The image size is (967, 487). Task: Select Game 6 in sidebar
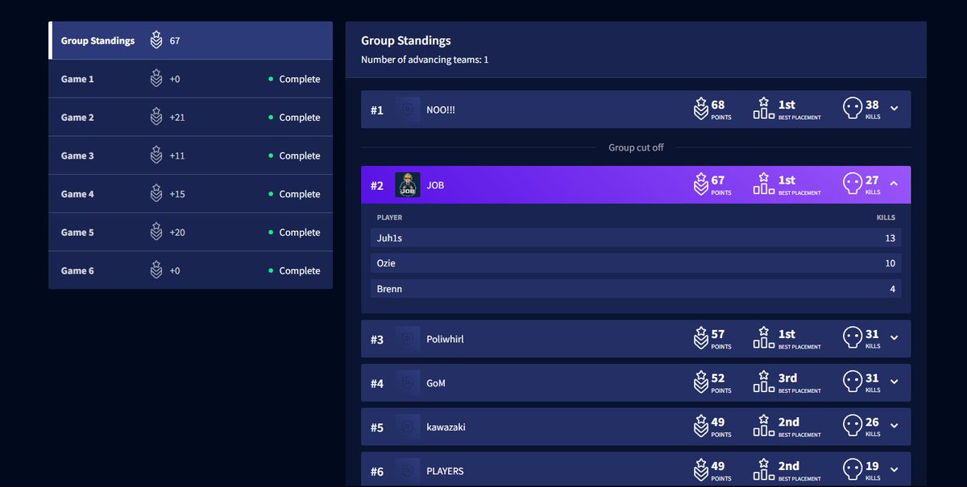(191, 270)
